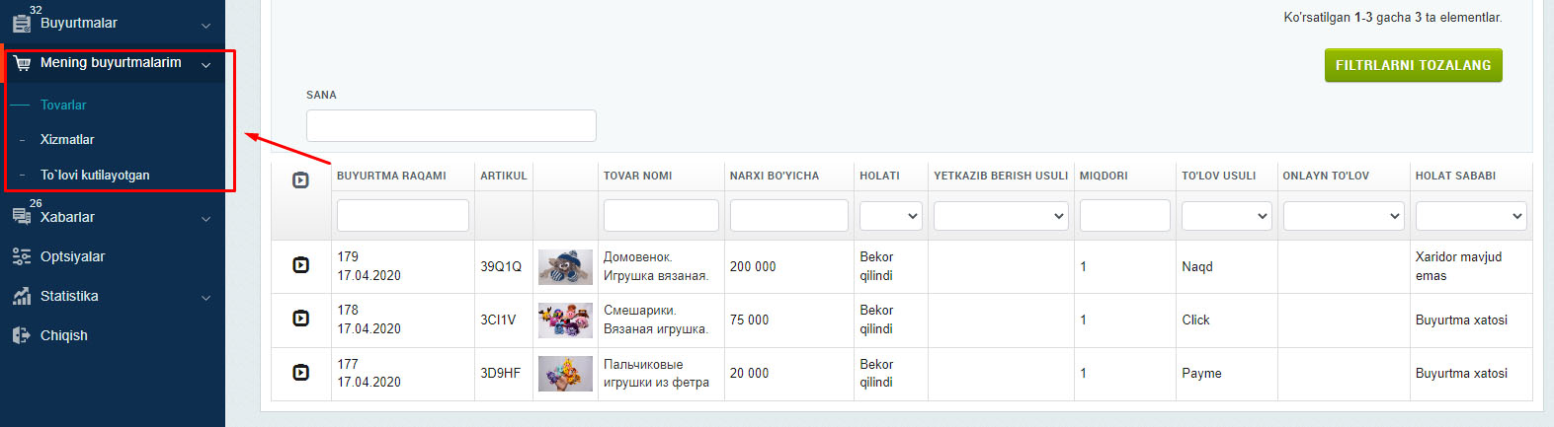Open the Holati filter dropdown

pos(890,215)
